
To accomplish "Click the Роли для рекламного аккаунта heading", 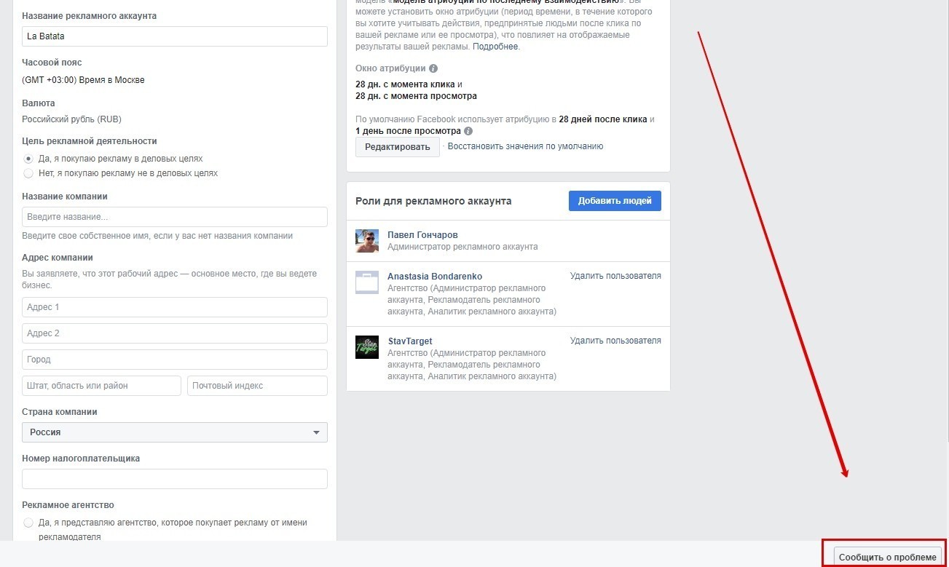I will tap(433, 201).
